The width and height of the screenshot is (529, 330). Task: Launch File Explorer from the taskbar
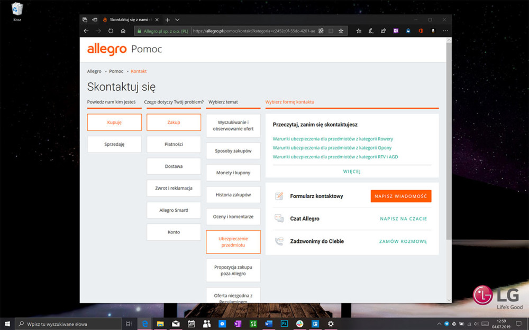160,324
